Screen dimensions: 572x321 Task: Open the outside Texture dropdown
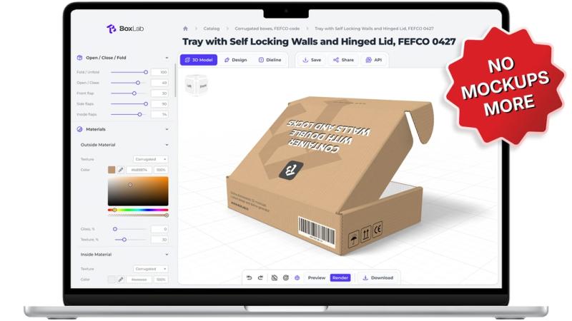pos(151,159)
